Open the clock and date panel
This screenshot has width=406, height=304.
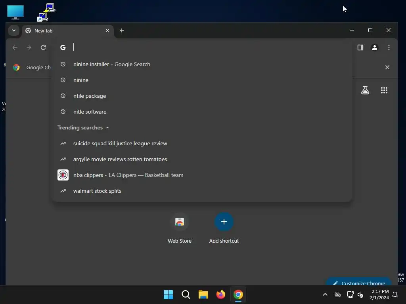379,294
